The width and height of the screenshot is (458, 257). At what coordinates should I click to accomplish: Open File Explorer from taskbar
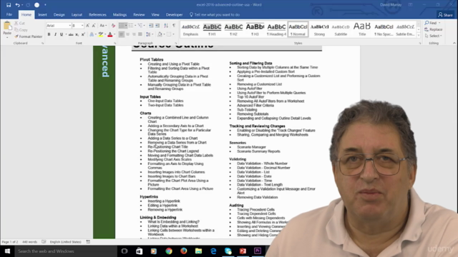199,251
